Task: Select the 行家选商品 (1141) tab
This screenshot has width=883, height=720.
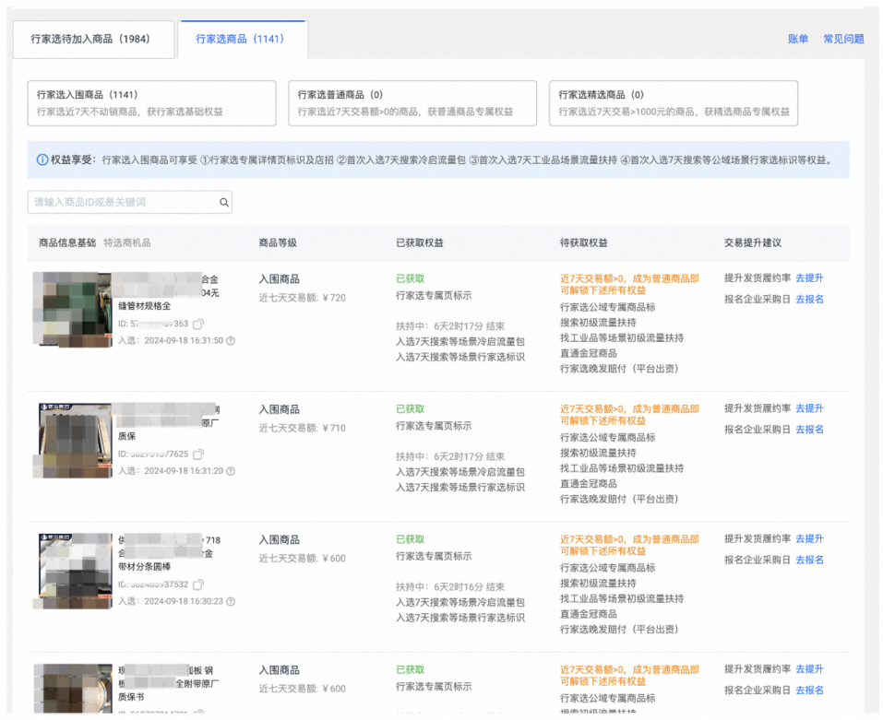Action: click(x=240, y=40)
